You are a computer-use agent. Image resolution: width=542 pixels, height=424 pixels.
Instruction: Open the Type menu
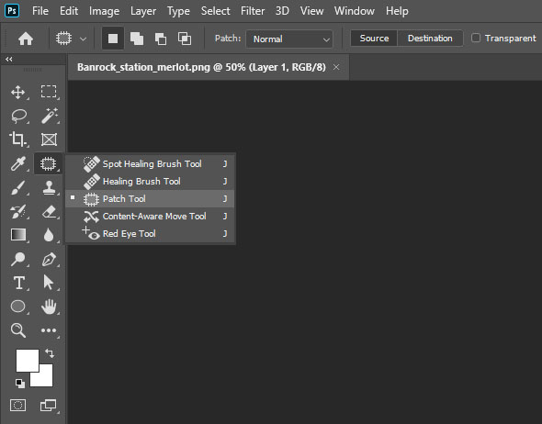[178, 11]
